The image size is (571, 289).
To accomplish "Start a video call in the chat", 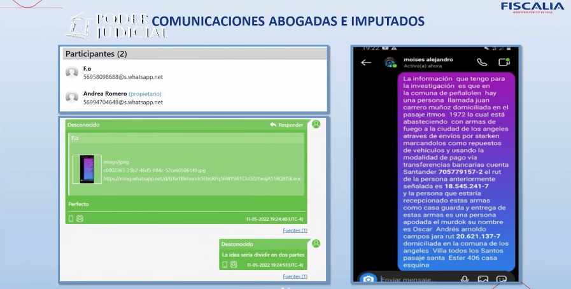I will coord(504,62).
